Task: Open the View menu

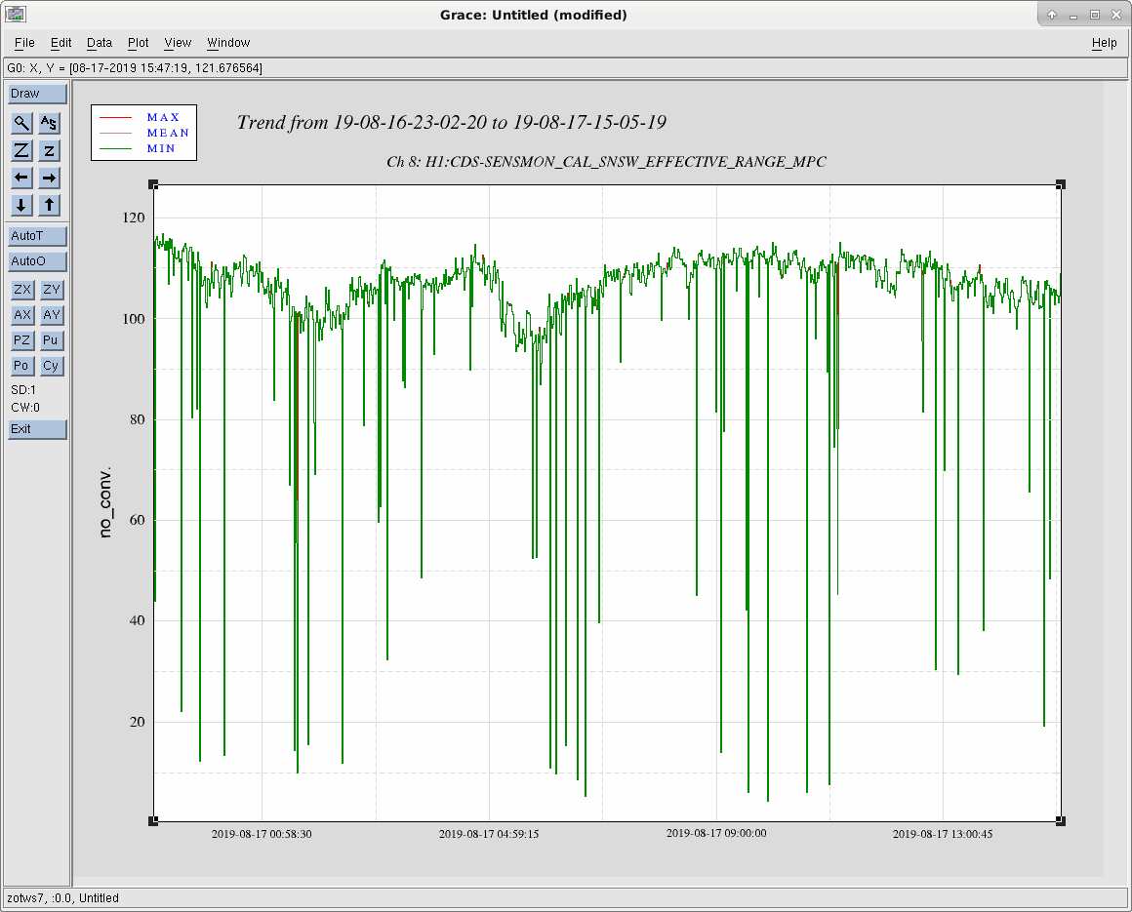Action: tap(178, 43)
